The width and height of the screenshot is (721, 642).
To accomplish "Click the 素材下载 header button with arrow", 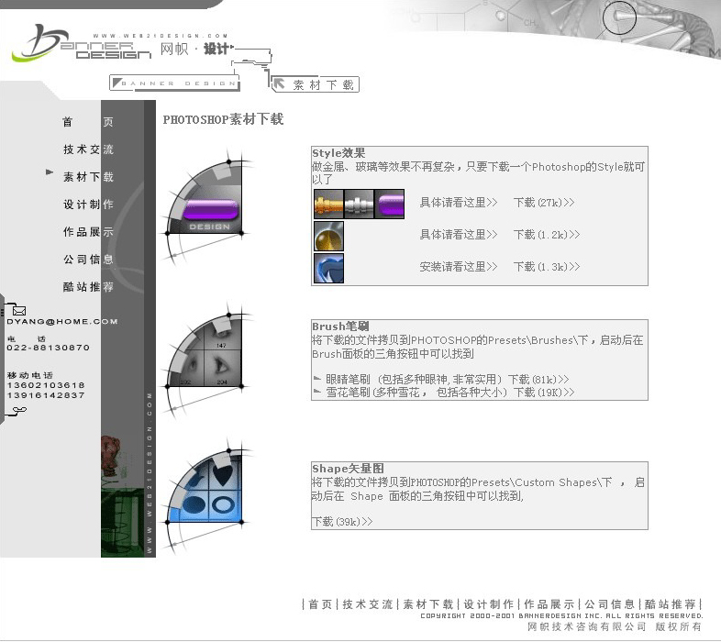I will click(x=315, y=84).
